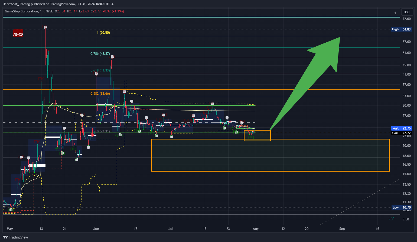The image size is (417, 242).
Task: Click the 9.50 price axis label
Action: coord(406,219)
